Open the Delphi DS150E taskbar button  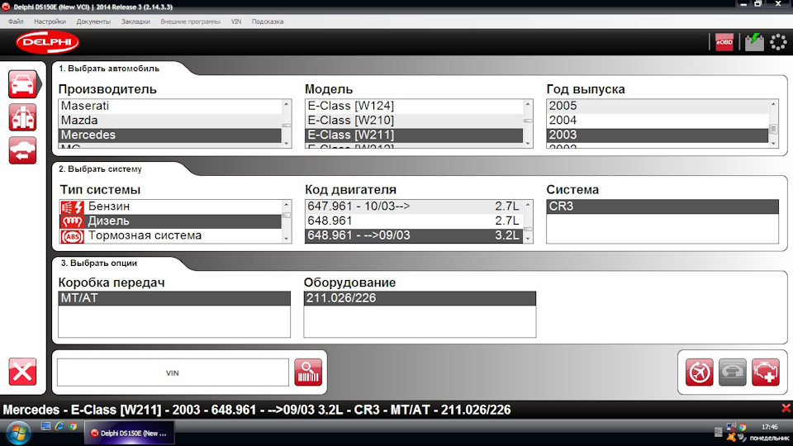(x=129, y=434)
